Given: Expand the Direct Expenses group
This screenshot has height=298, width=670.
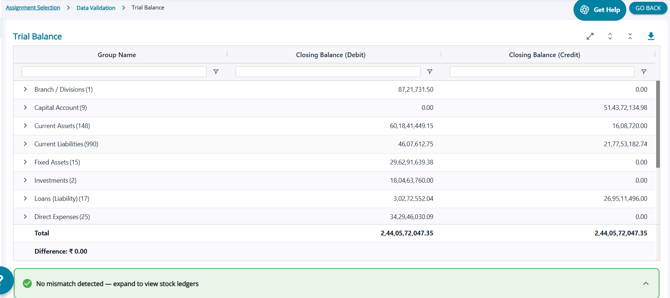Looking at the screenshot, I should pyautogui.click(x=25, y=217).
